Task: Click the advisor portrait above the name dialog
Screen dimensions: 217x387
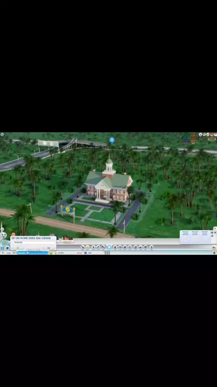Action: coord(13,234)
